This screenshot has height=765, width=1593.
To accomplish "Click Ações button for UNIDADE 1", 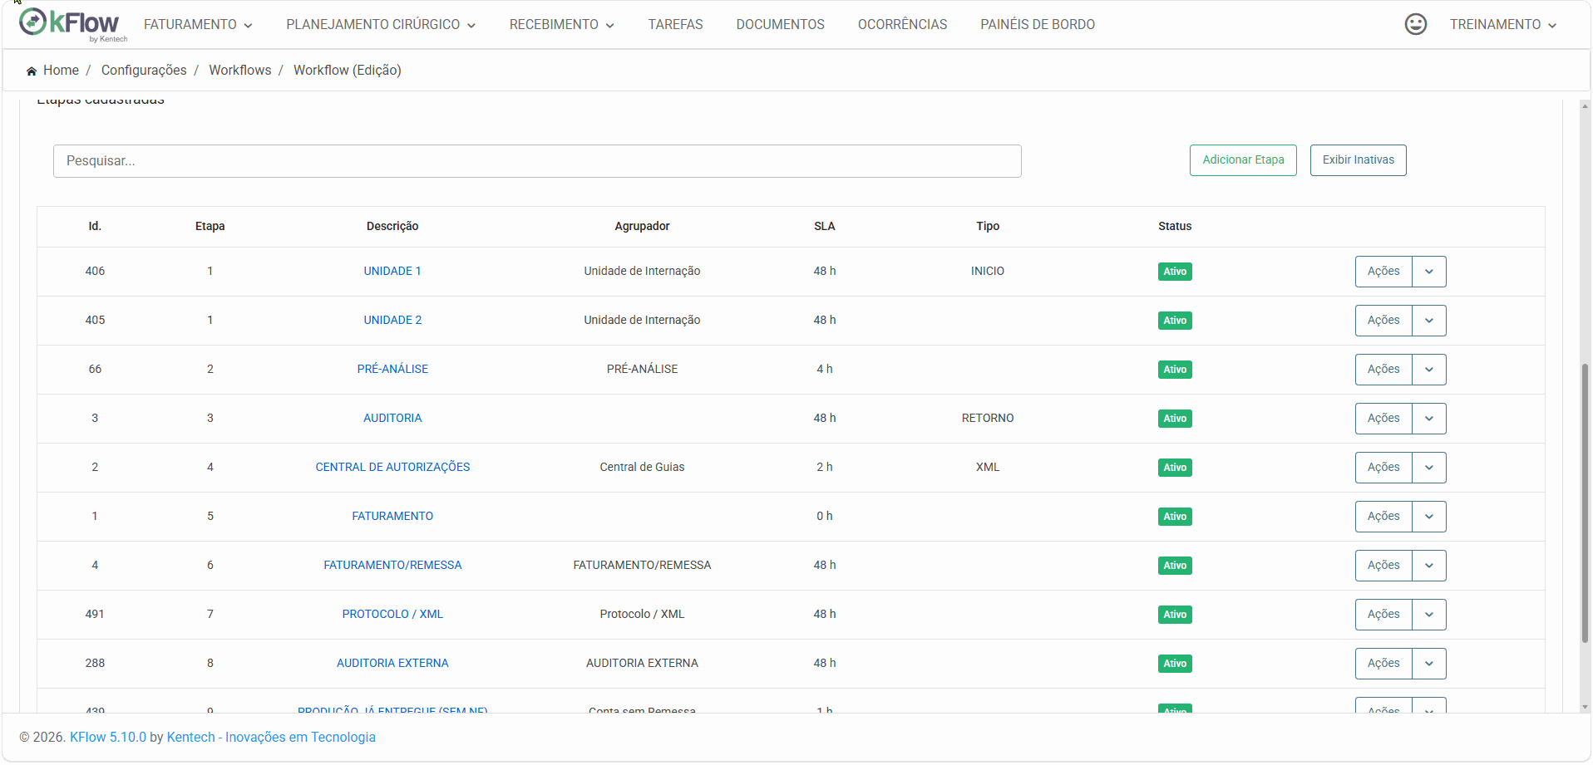I will tap(1383, 272).
